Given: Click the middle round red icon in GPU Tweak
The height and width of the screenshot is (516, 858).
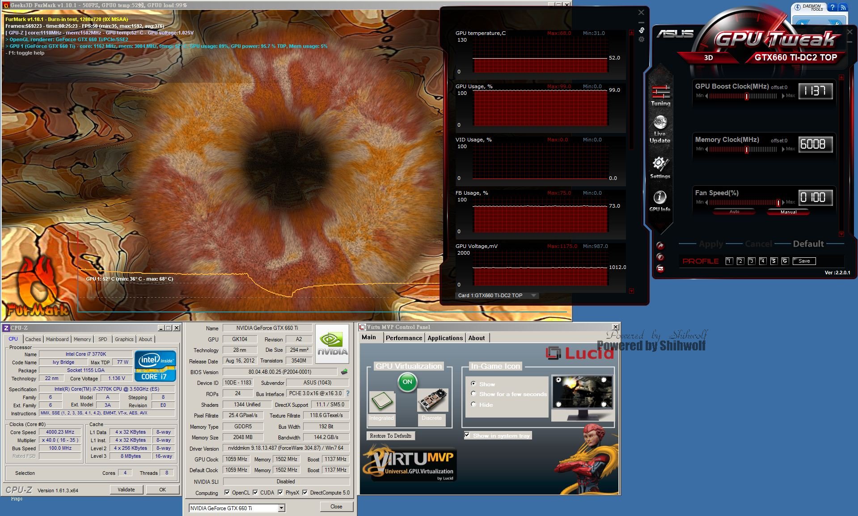Looking at the screenshot, I should click(x=660, y=257).
